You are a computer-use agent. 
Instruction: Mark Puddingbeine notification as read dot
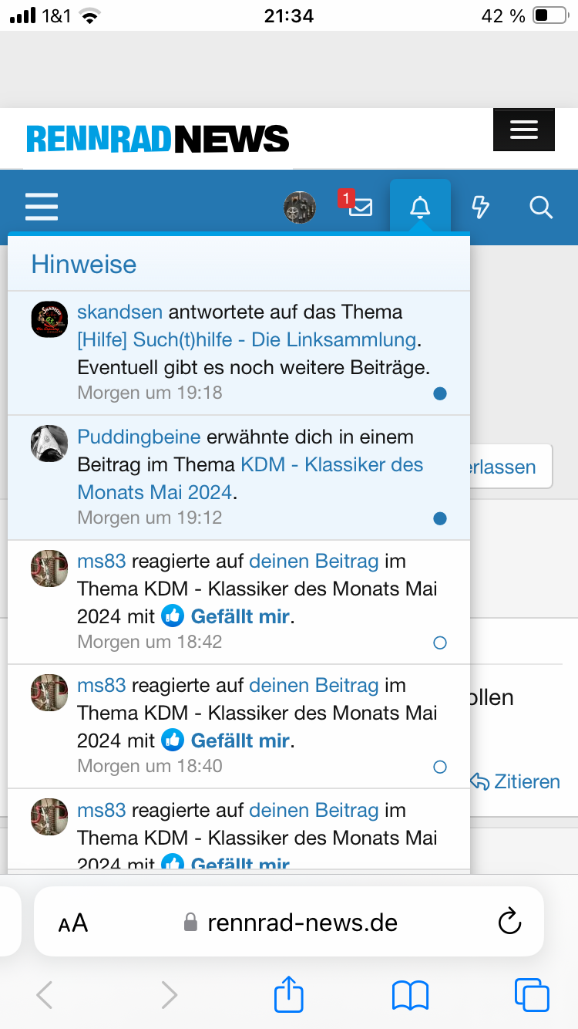coord(440,518)
